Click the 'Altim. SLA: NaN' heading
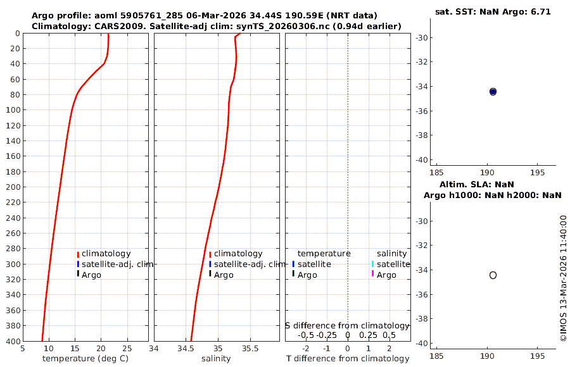 click(x=476, y=184)
